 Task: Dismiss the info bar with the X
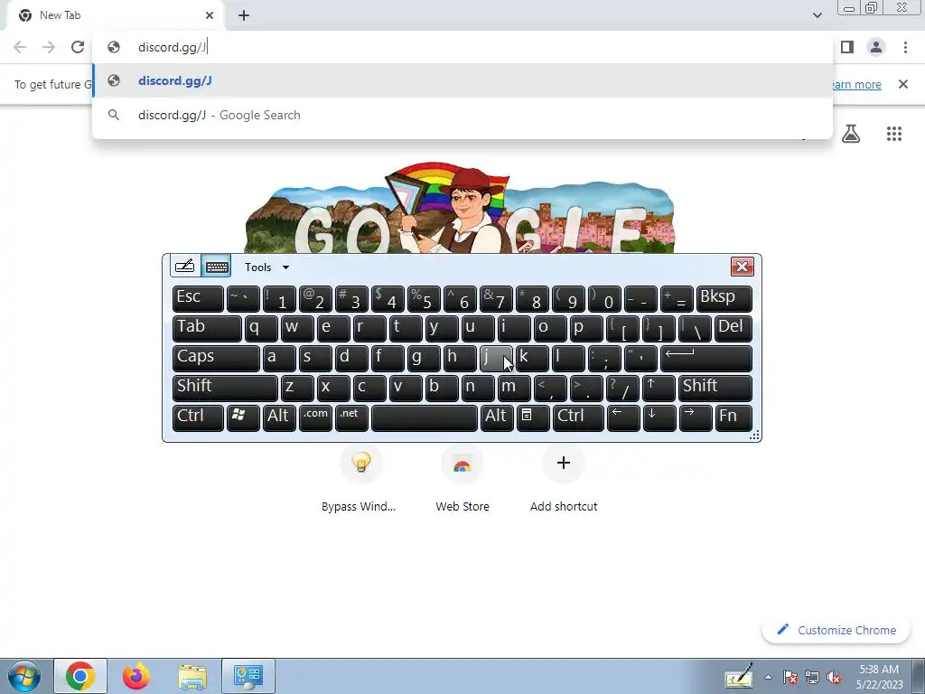tap(902, 84)
